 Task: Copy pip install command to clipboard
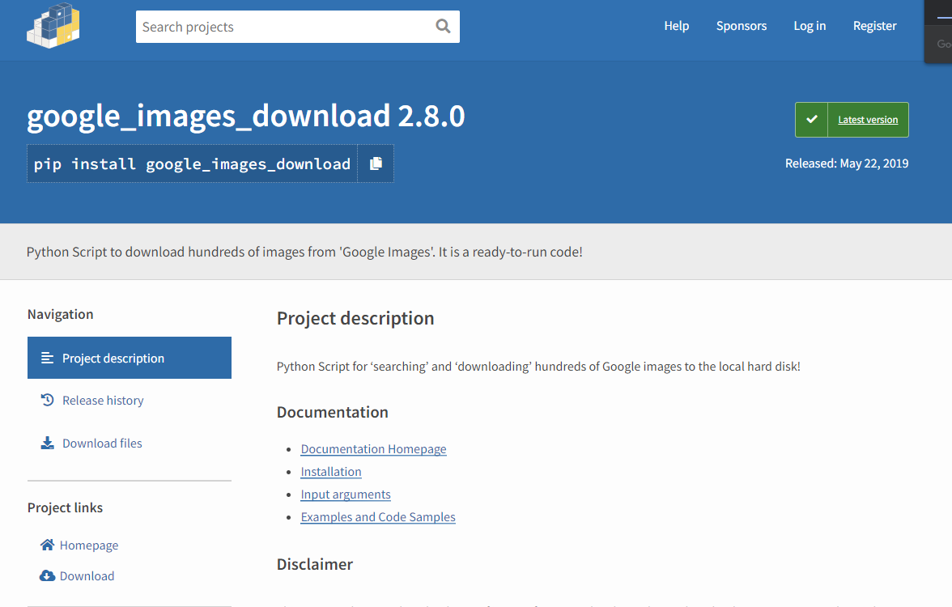[x=376, y=163]
